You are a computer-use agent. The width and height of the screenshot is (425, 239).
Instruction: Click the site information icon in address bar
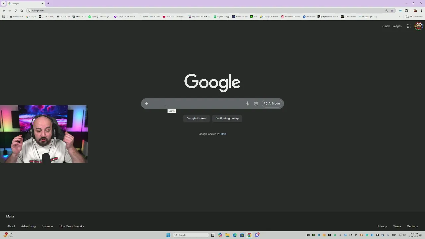tap(29, 11)
